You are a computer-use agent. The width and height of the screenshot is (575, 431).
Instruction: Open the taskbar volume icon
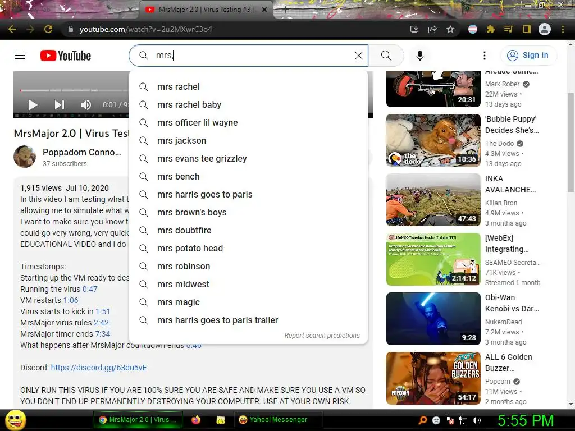(x=477, y=420)
